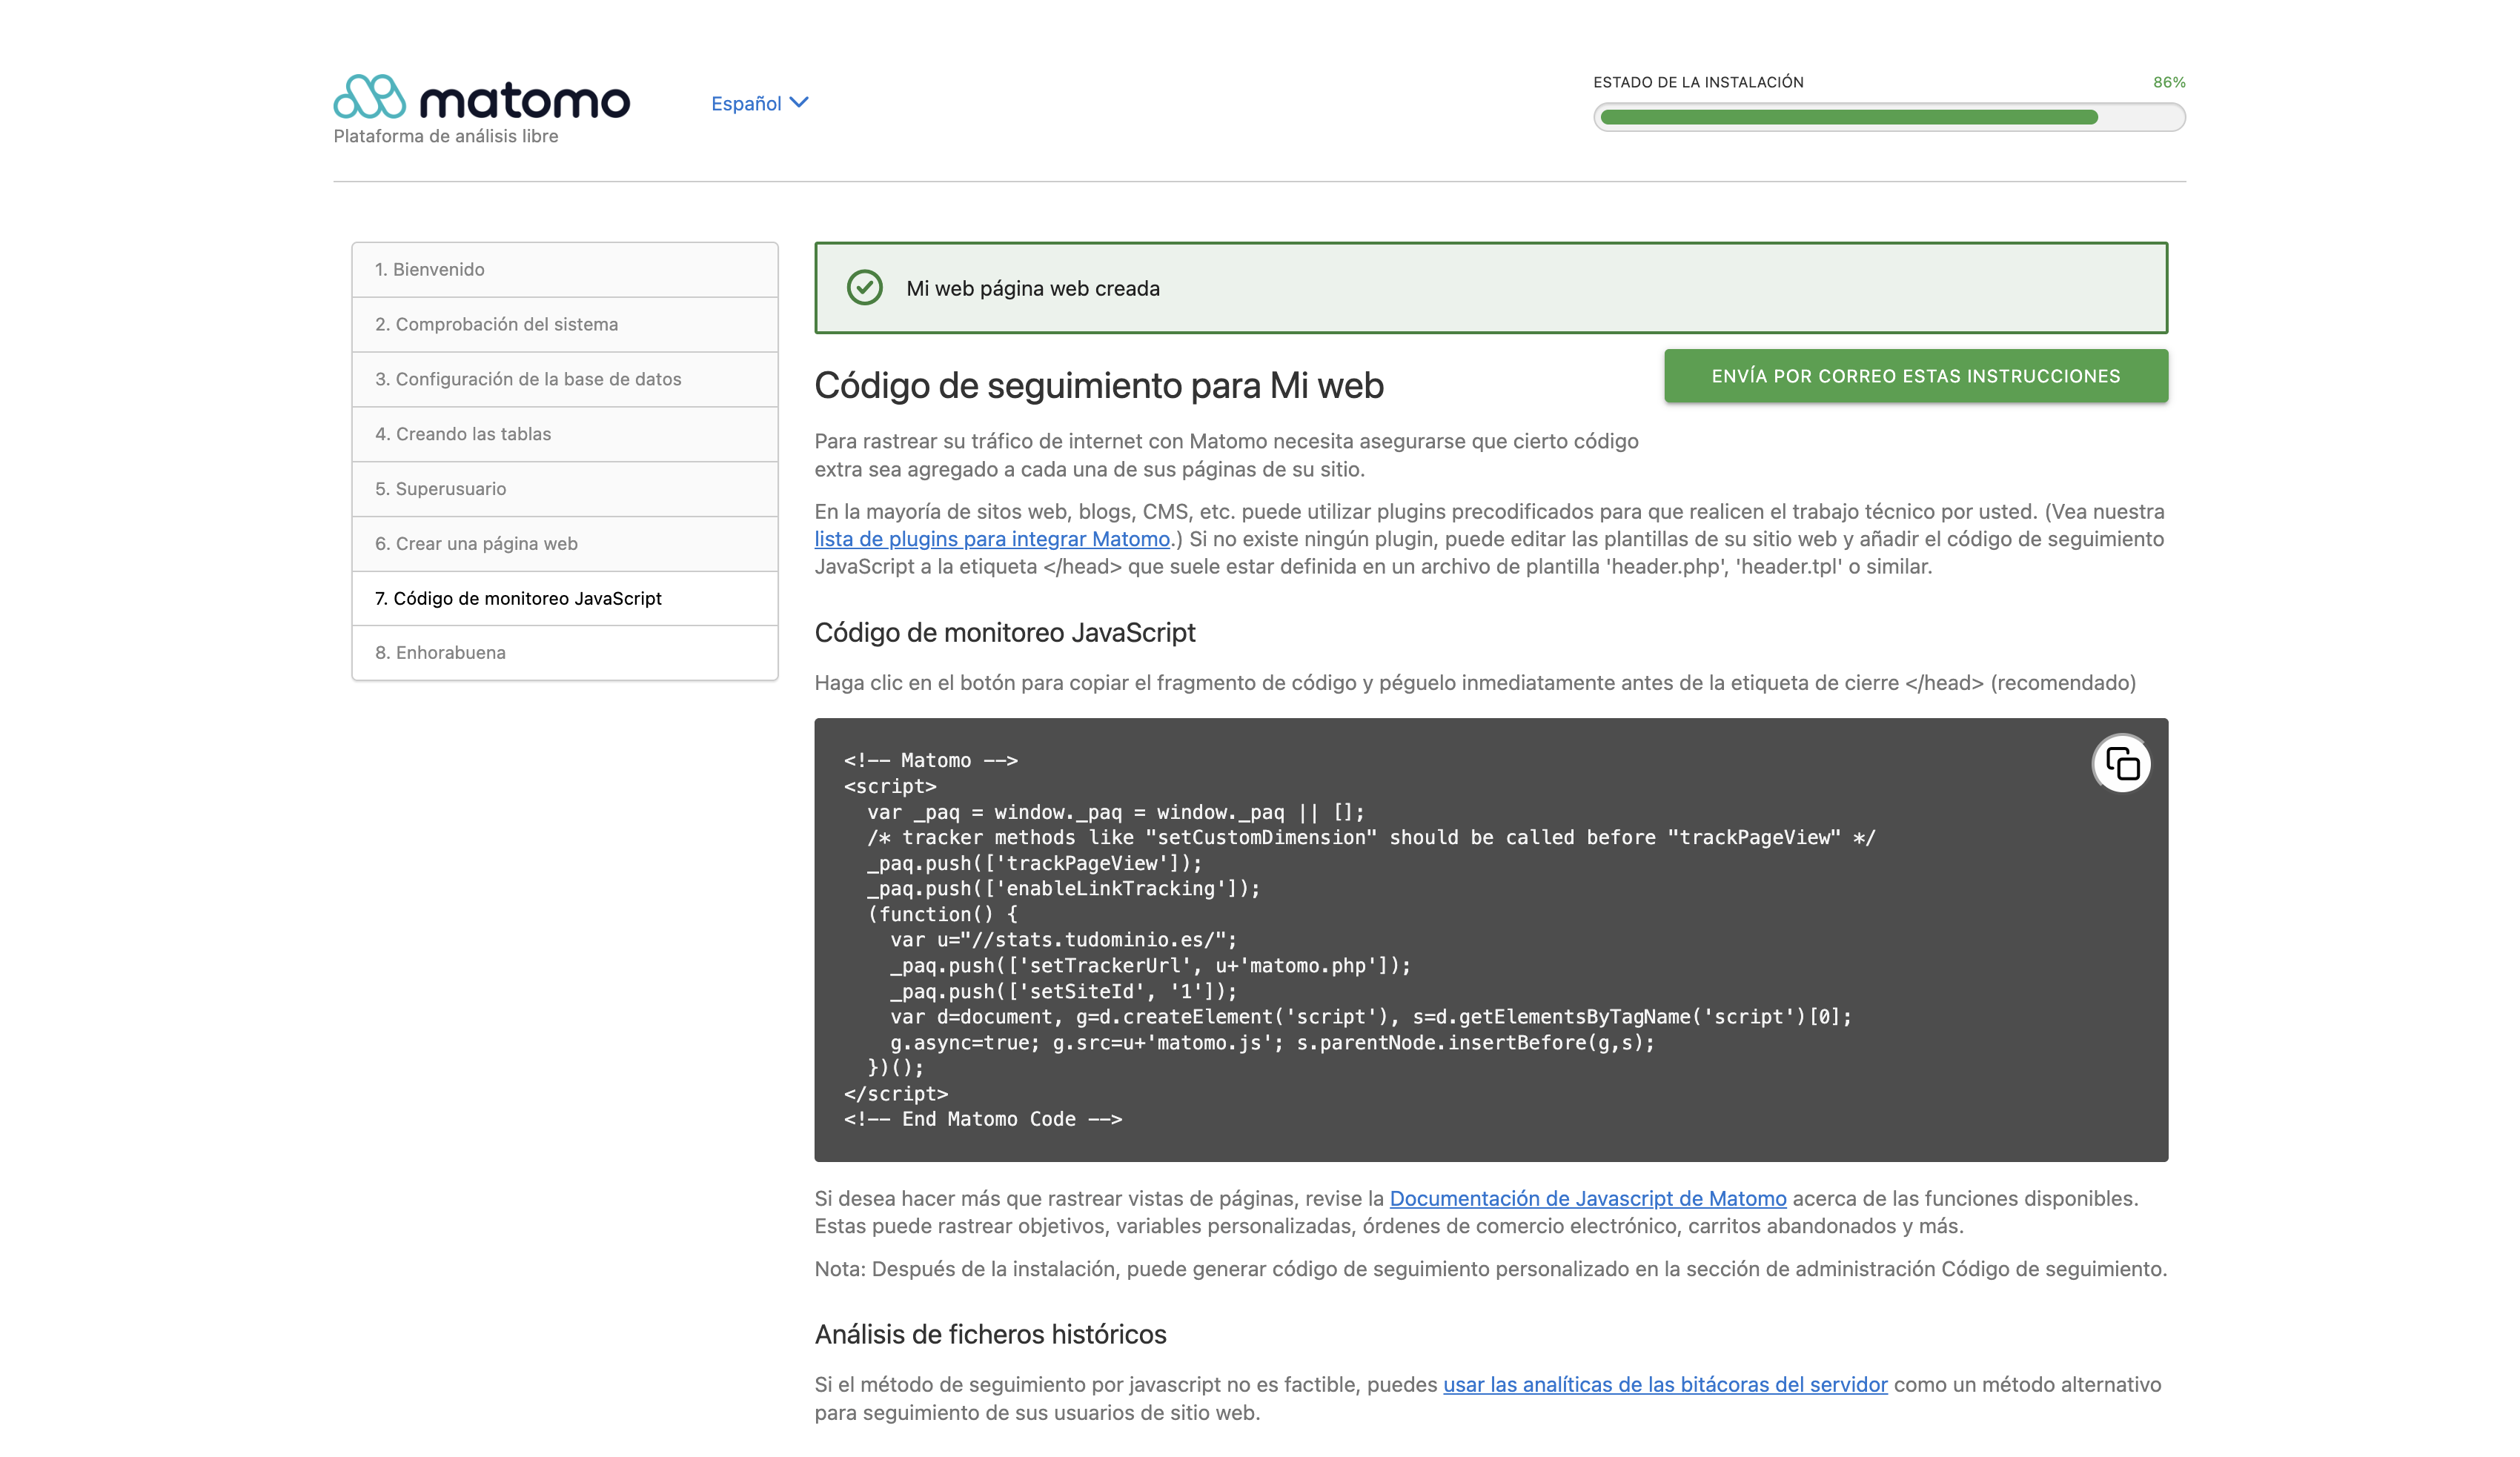Select step 1. Bienvenido
Viewport: 2520px width, 1457px height.
click(x=565, y=269)
